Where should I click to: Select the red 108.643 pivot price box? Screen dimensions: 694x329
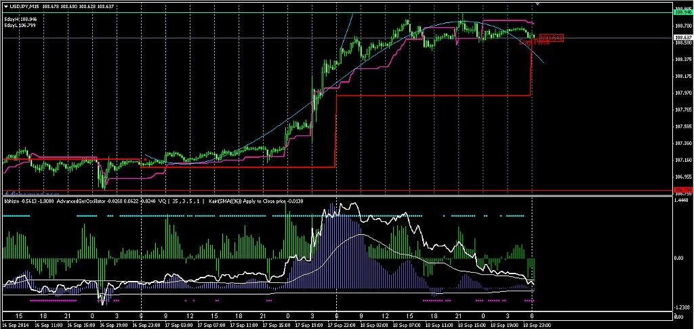pyautogui.click(x=552, y=39)
